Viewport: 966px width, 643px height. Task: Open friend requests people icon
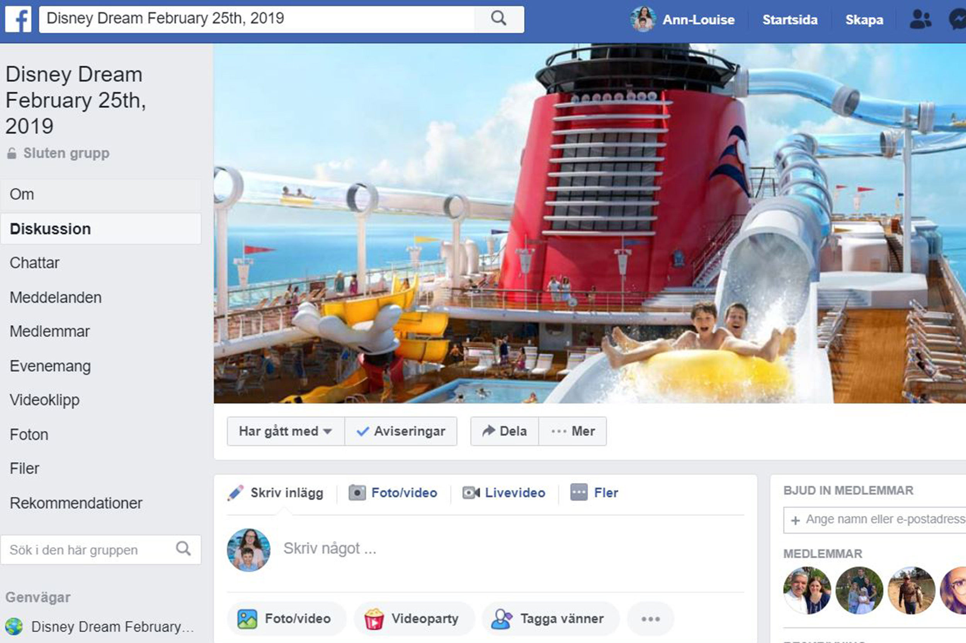[920, 19]
